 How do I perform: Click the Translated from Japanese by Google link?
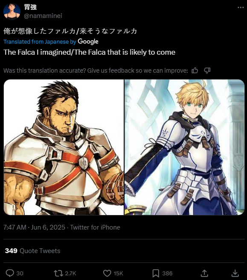click(x=51, y=41)
